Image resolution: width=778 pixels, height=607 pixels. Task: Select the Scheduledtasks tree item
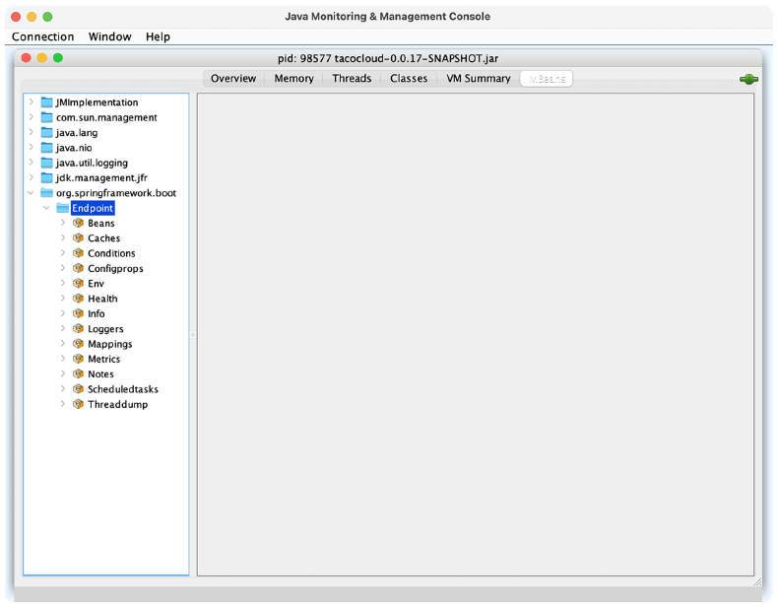pyautogui.click(x=122, y=389)
